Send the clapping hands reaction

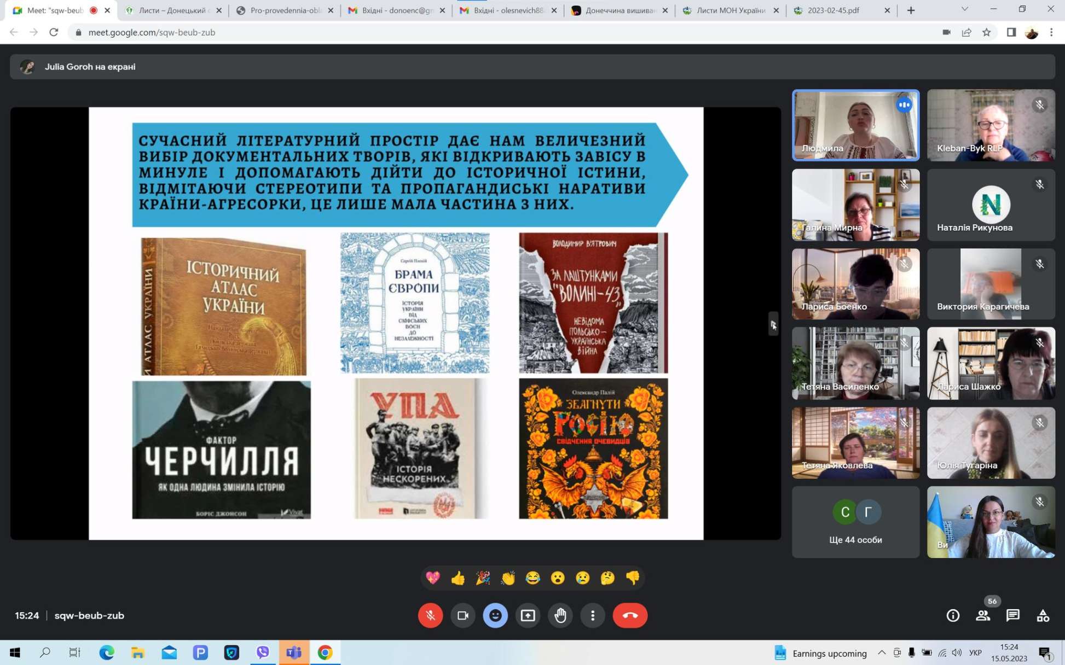coord(508,578)
